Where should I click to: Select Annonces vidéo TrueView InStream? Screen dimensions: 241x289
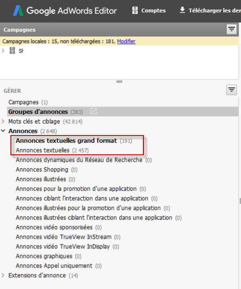tap(68, 237)
